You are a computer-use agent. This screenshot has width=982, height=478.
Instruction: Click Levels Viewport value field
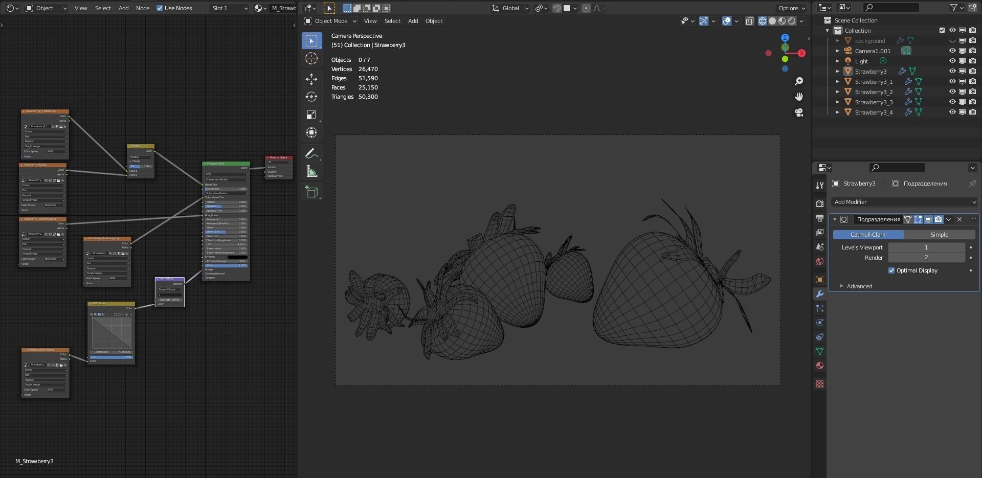(x=926, y=247)
